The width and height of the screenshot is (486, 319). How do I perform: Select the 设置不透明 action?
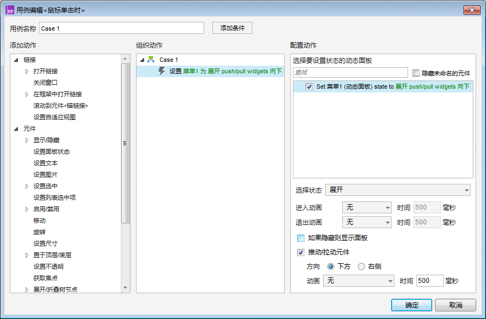[48, 266]
